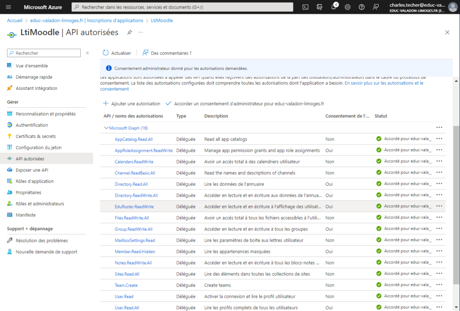Open Nouvelle demande de support
This screenshot has width=460, height=311.
[x=47, y=252]
